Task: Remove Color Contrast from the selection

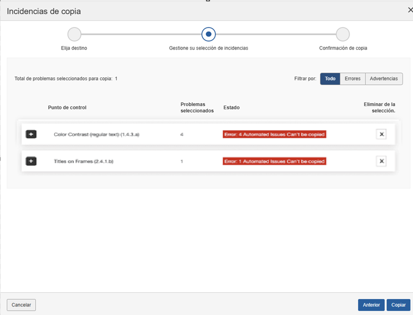Action: 381,134
